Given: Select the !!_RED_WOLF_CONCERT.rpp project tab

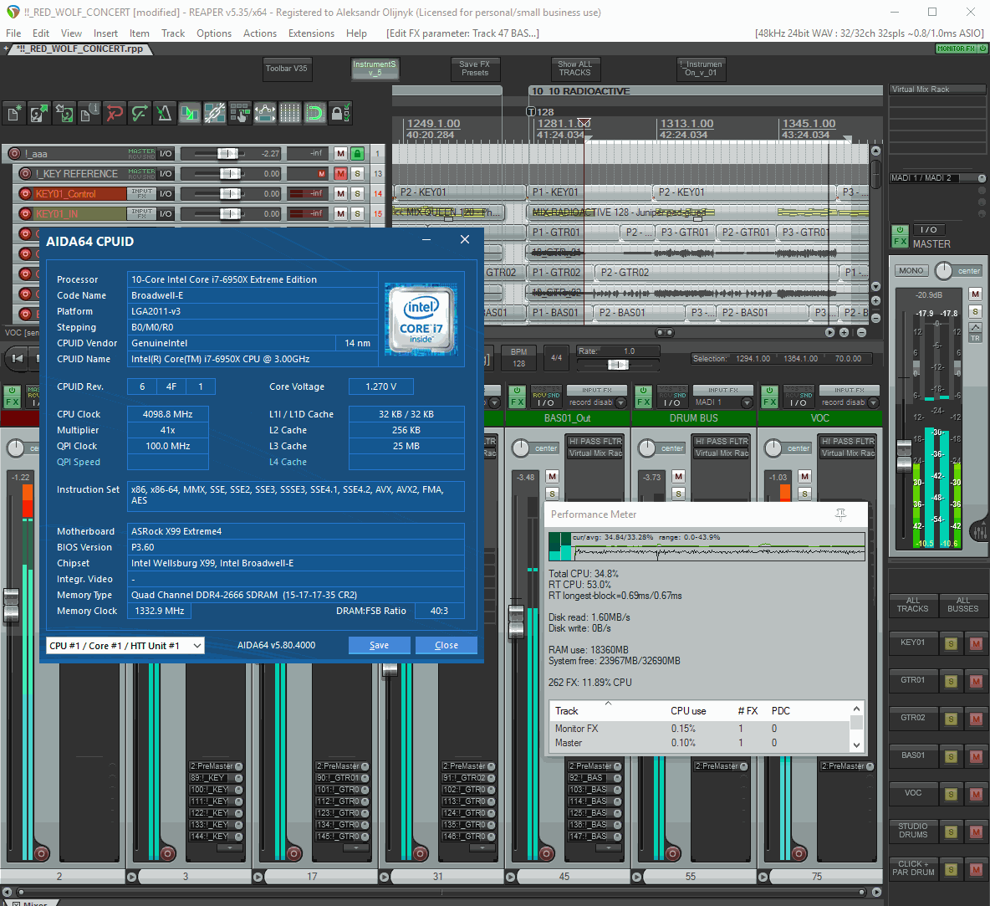Looking at the screenshot, I should (79, 49).
